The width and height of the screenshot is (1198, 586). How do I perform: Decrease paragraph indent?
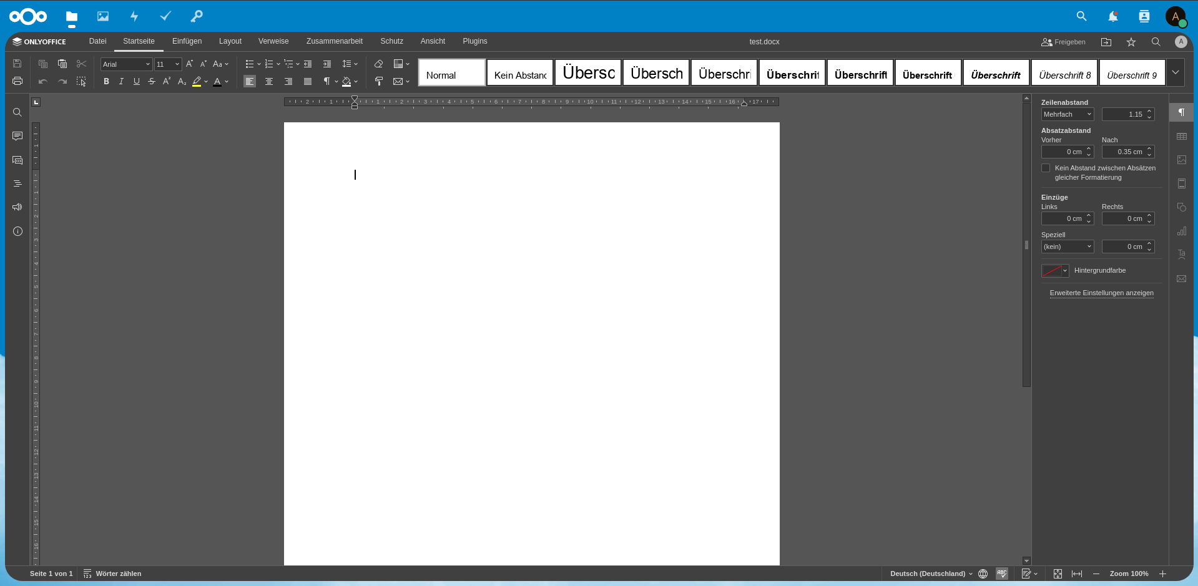[x=308, y=64]
